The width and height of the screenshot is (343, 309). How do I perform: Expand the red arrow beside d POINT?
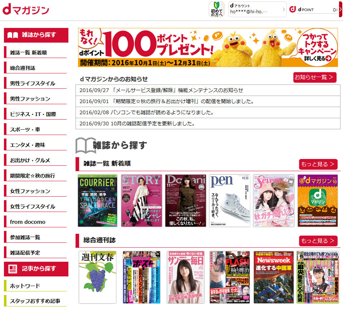tap(340, 9)
